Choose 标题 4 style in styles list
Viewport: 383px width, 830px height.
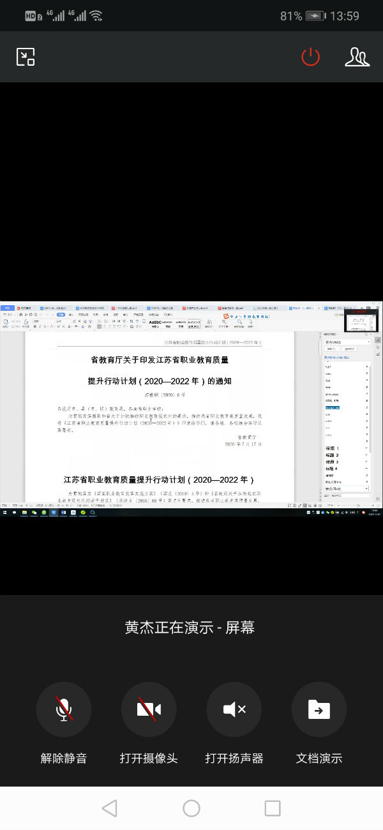pos(333,469)
